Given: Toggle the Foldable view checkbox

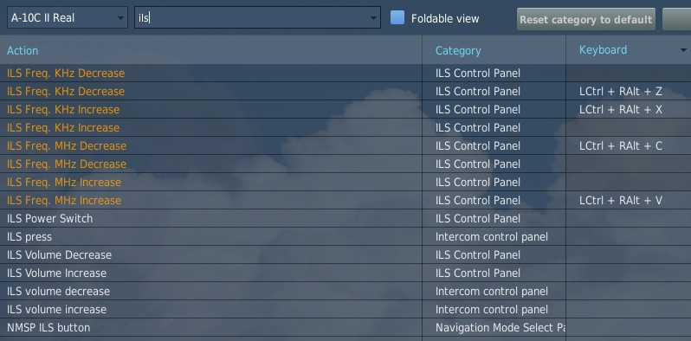Looking at the screenshot, I should click(x=397, y=18).
